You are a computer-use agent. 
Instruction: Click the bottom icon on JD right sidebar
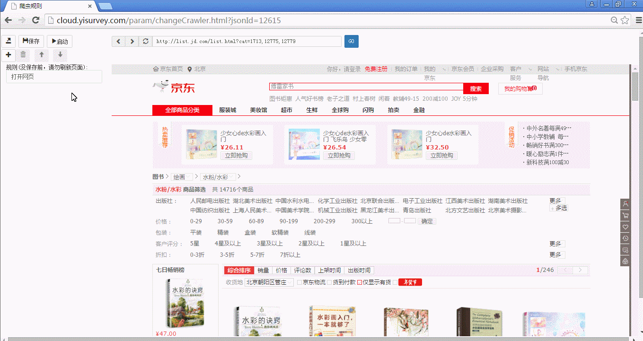[x=625, y=261]
